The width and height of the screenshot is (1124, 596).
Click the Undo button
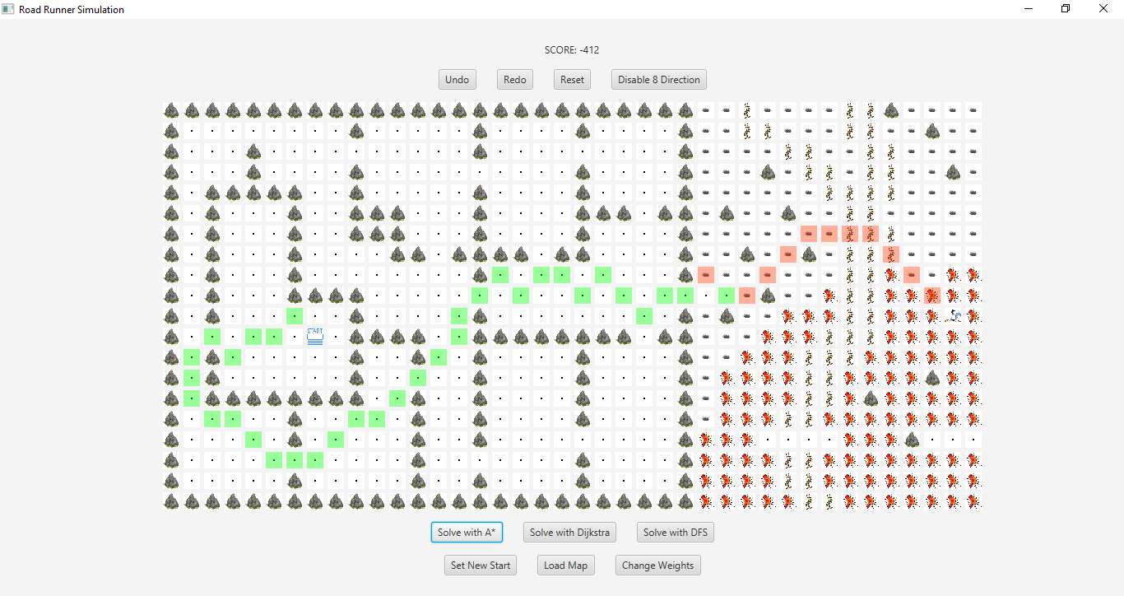point(457,79)
